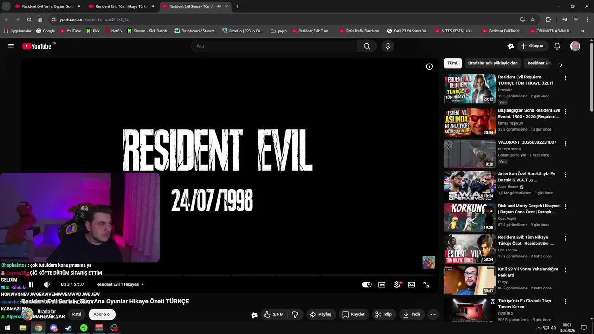The image size is (594, 334).
Task: Open the Kick bookmark
Action: point(93,31)
